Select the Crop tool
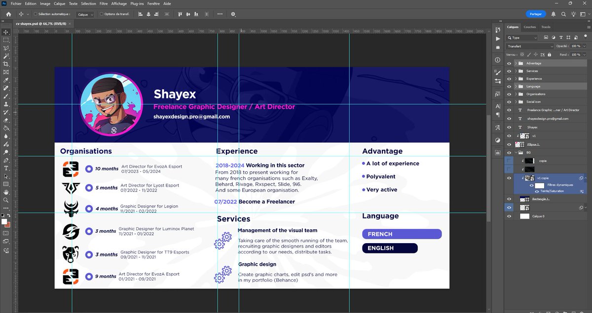 tap(6, 64)
